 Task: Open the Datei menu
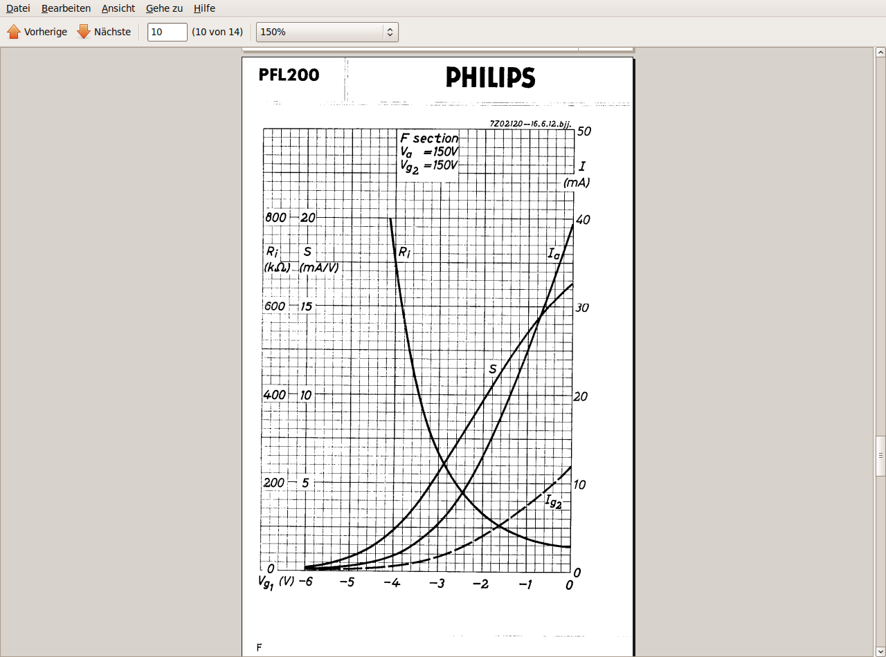coord(18,8)
